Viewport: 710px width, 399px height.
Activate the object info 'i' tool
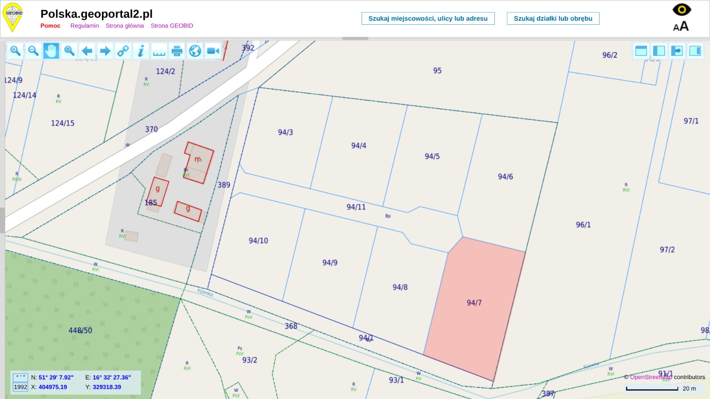(141, 51)
